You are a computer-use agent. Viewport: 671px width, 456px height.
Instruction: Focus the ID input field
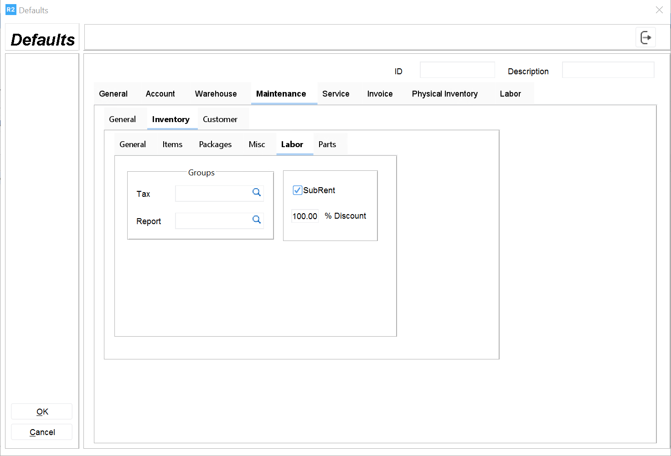coord(457,70)
